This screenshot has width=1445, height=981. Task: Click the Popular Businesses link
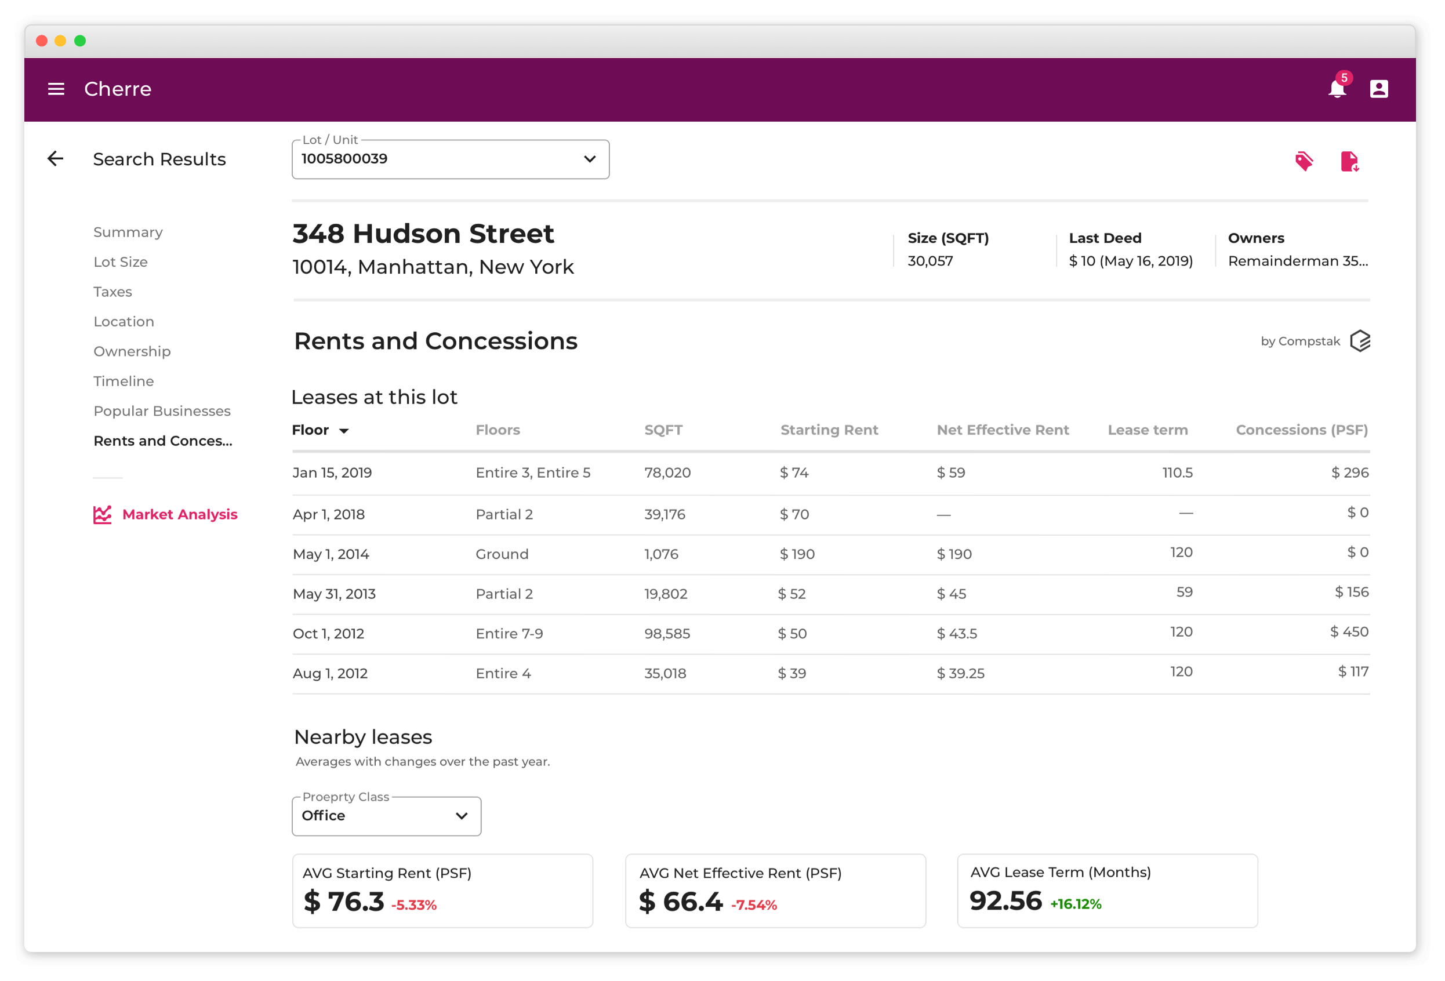point(162,411)
